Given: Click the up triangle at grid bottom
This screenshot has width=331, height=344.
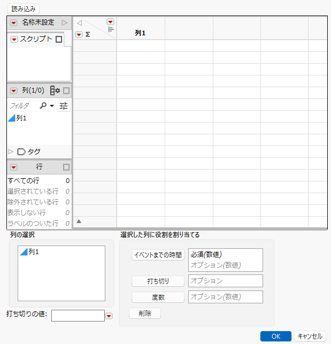Looking at the screenshot, I should point(79,221).
